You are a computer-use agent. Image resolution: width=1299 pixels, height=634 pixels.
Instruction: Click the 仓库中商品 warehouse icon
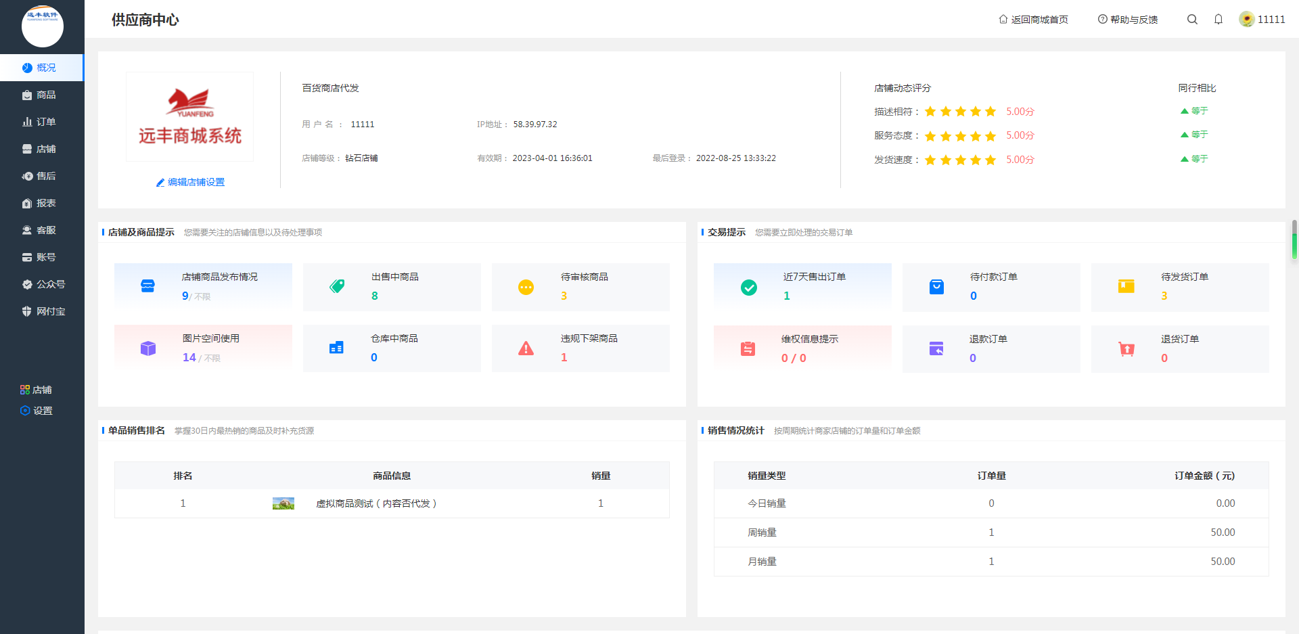(x=336, y=348)
